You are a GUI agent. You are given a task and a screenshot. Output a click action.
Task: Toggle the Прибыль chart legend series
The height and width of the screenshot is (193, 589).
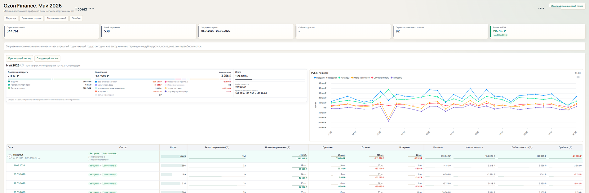point(396,78)
